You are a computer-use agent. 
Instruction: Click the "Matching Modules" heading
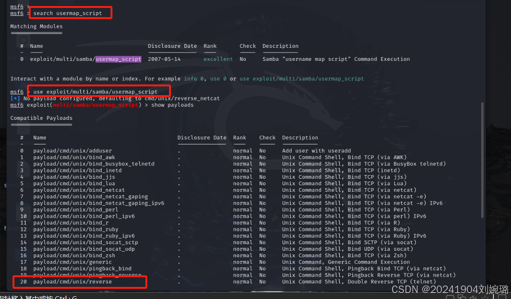point(36,26)
